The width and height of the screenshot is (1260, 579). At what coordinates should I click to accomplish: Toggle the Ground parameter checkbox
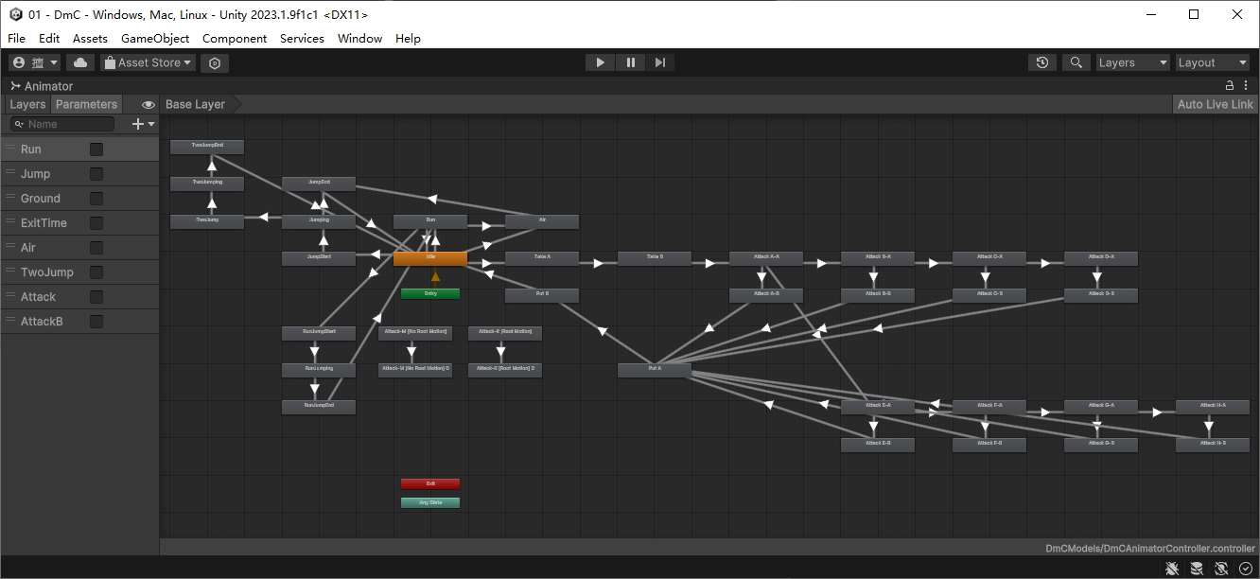96,199
